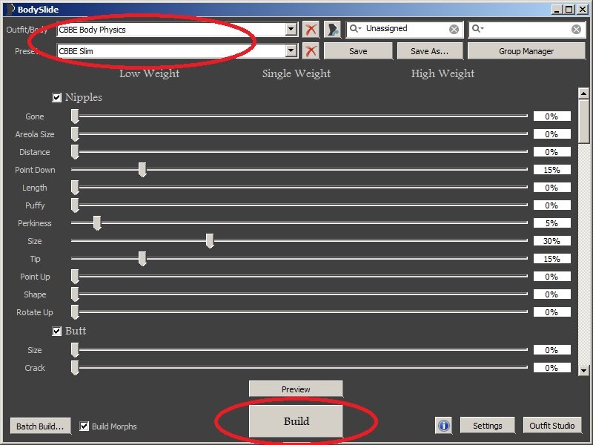Clear the Unassigned group filter
The height and width of the screenshot is (445, 593).
[454, 29]
